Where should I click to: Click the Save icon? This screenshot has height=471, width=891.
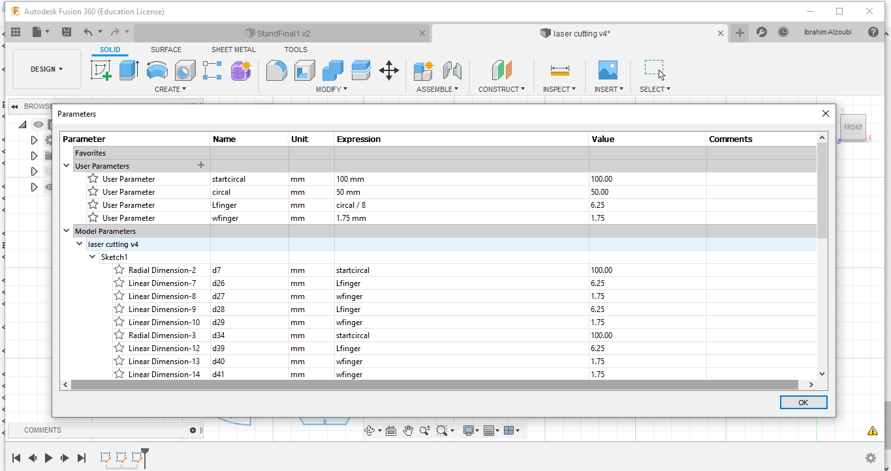67,32
